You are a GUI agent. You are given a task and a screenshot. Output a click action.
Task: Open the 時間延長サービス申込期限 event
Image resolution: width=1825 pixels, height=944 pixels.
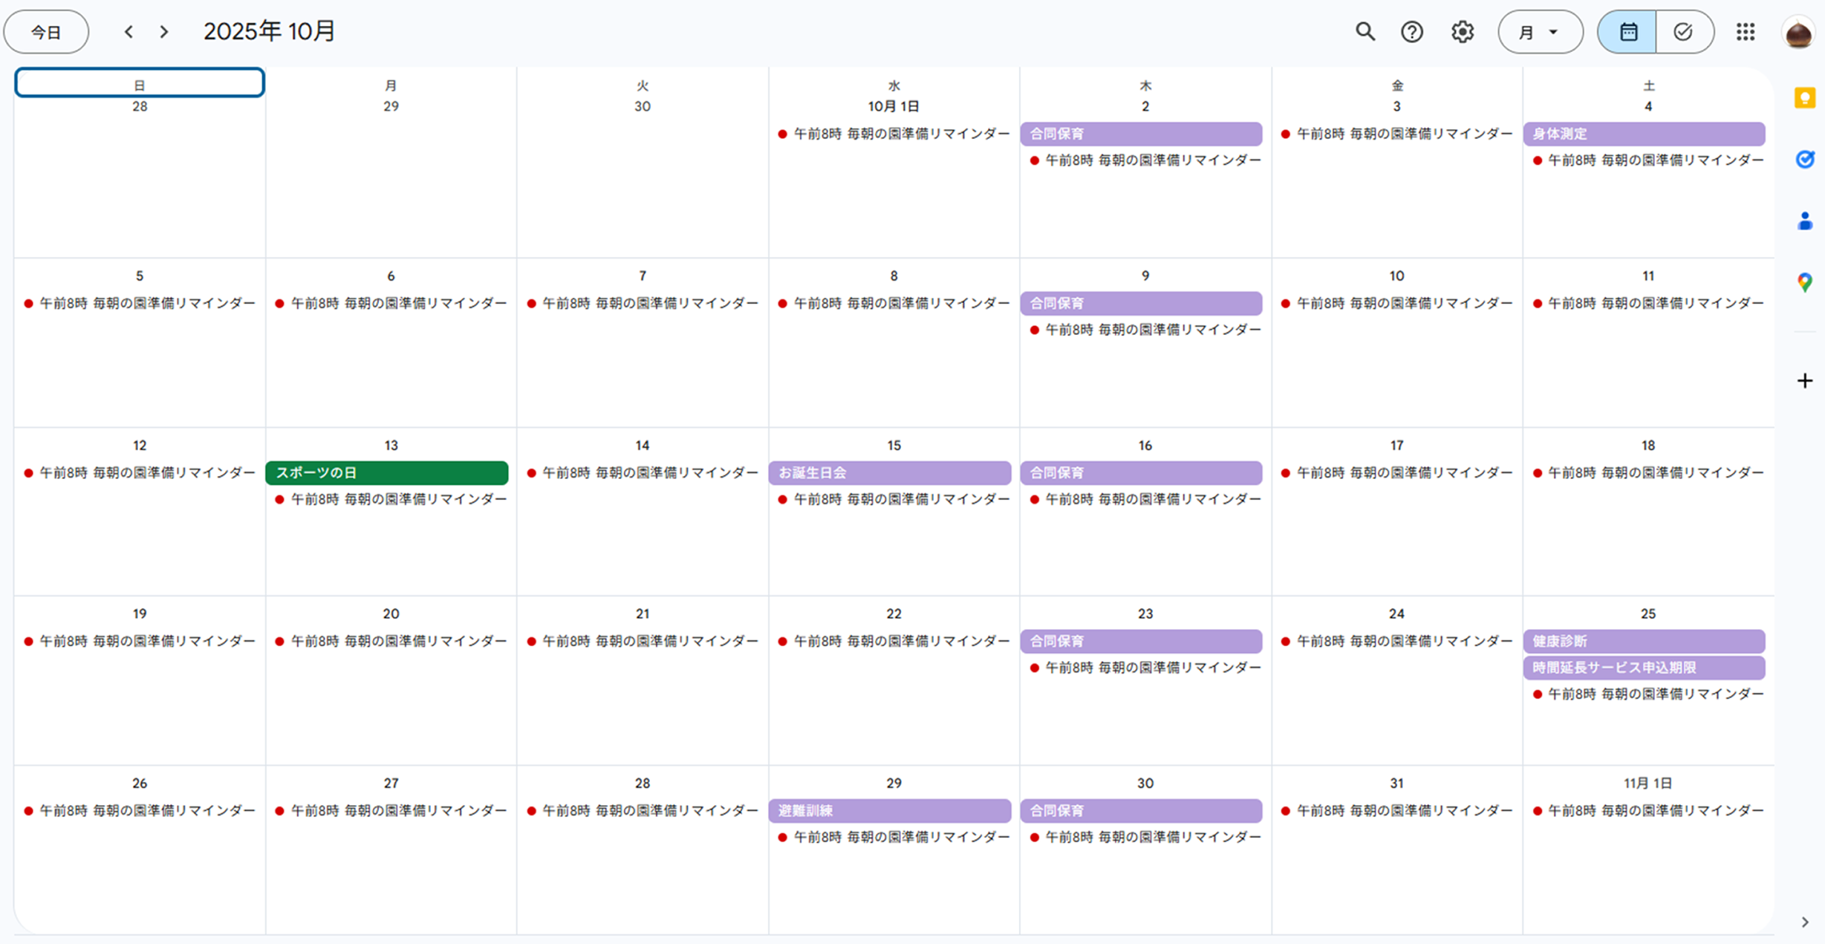1644,668
